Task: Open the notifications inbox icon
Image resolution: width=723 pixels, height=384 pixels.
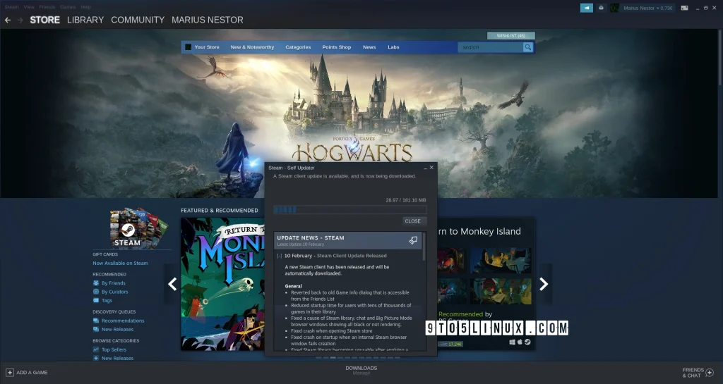Action: 601,8
